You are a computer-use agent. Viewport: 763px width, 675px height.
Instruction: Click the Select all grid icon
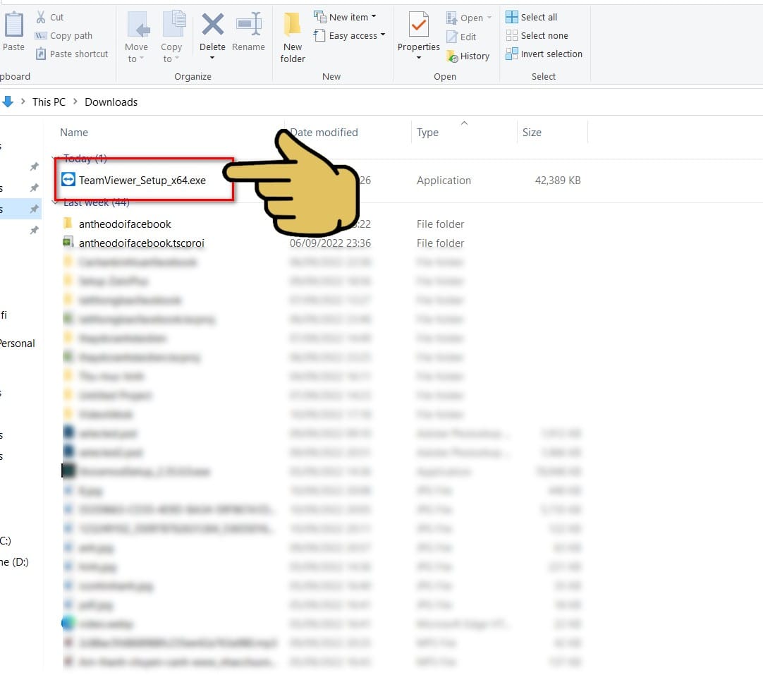(x=511, y=17)
